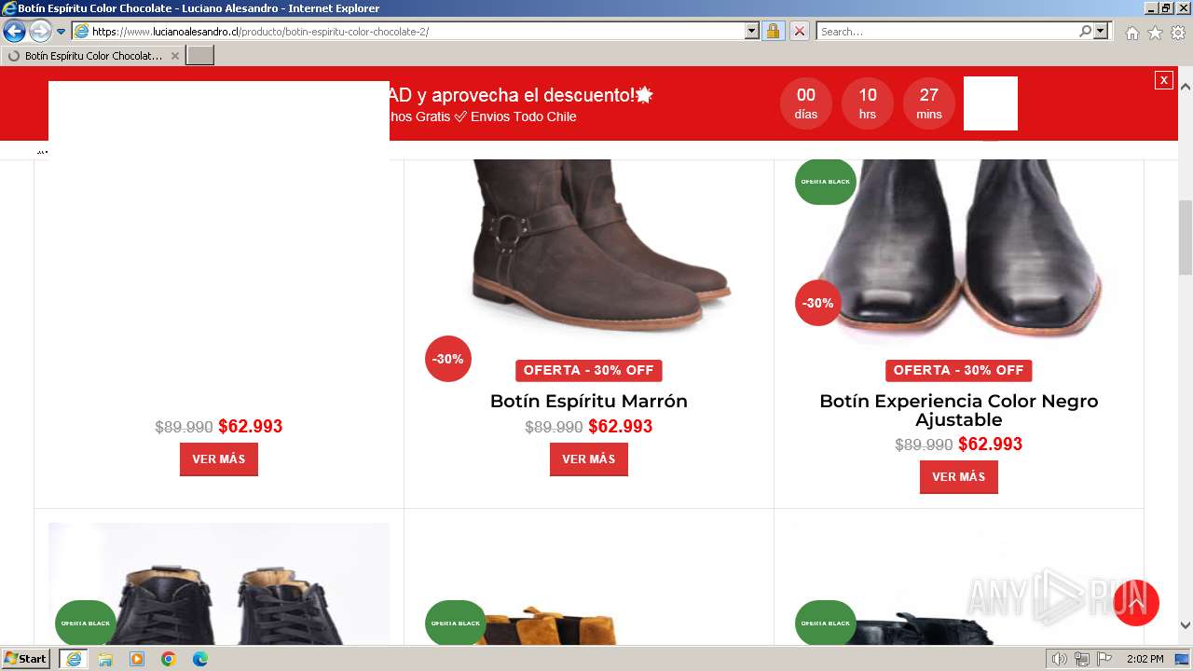Expand the search provider dropdown

tap(1102, 31)
